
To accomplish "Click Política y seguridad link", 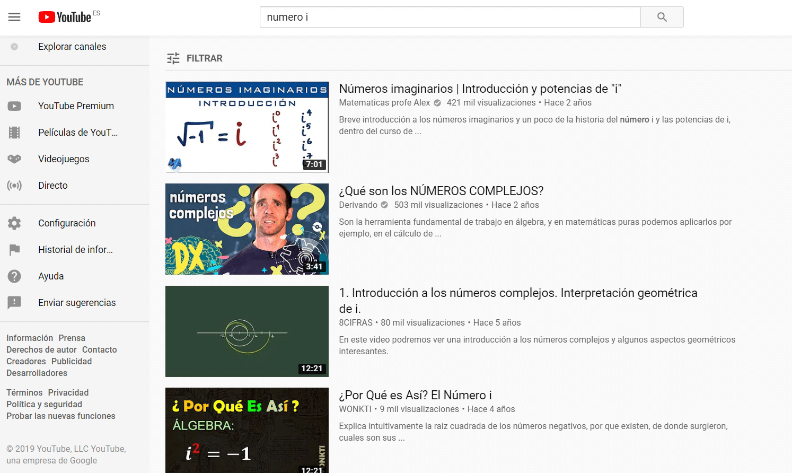I will pyautogui.click(x=44, y=405).
